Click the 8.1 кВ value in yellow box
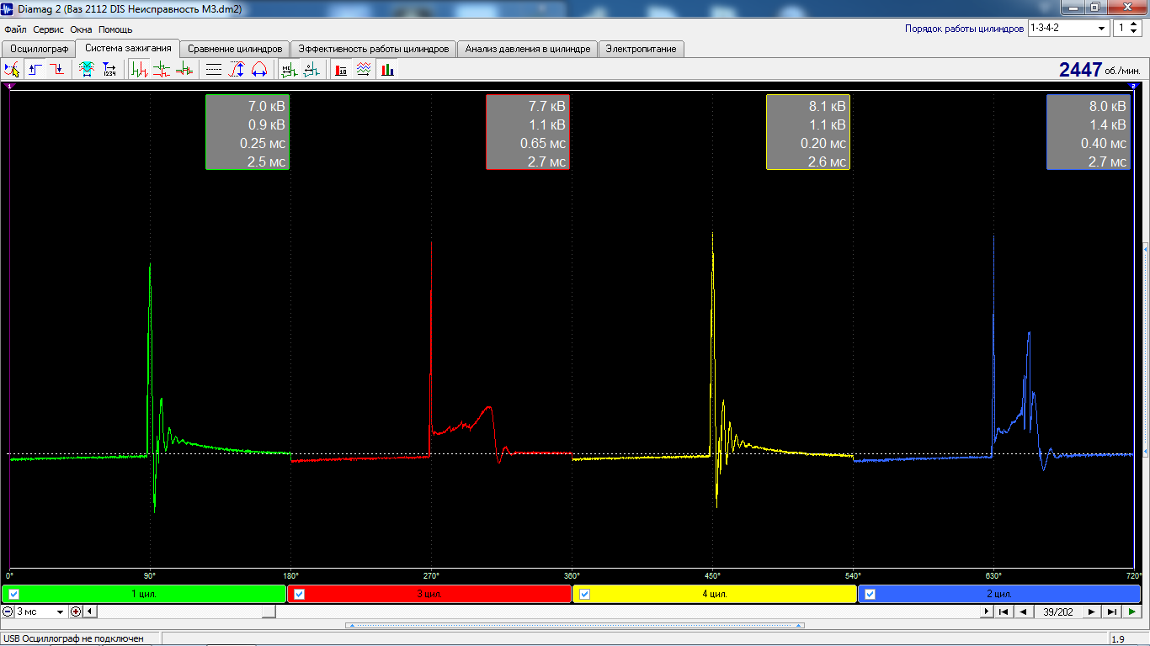The image size is (1150, 646). click(828, 107)
